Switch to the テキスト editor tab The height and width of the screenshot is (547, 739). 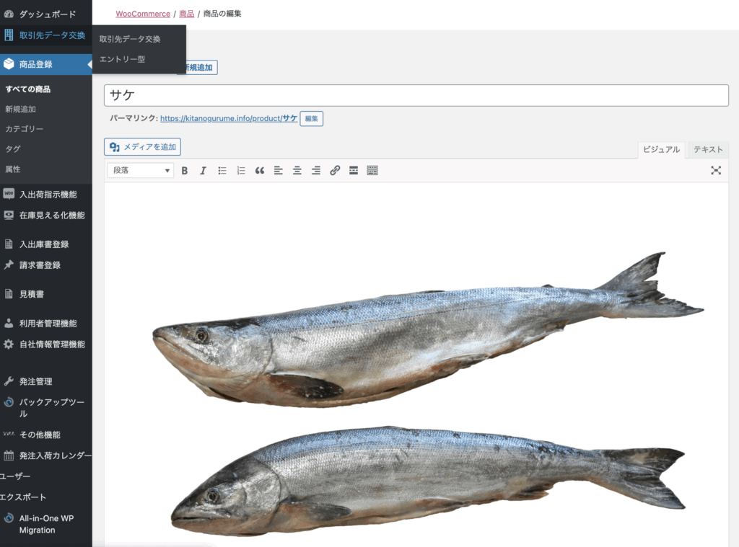(x=708, y=150)
